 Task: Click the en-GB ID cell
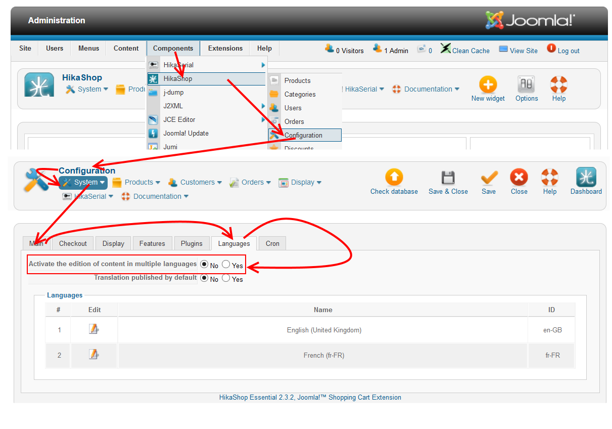click(552, 330)
